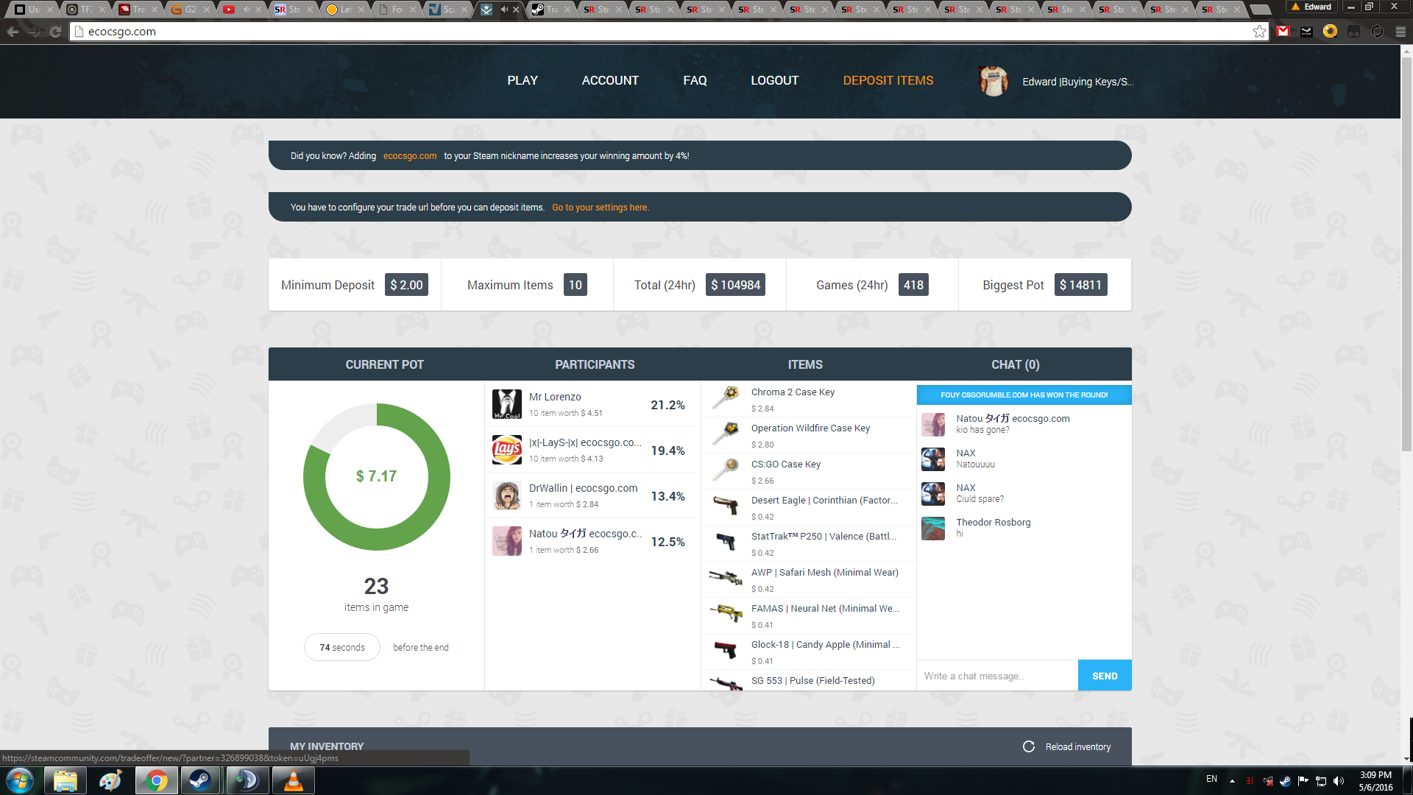Screen dimensions: 1413x795
Task: Bookmark page with star icon
Action: (x=1259, y=32)
